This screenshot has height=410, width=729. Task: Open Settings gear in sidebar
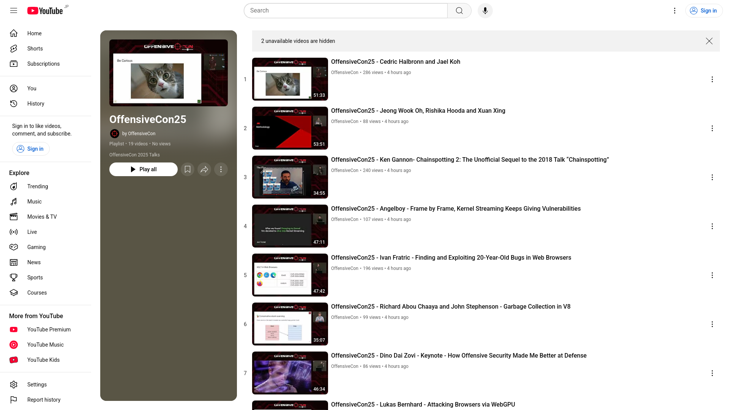pos(14,385)
